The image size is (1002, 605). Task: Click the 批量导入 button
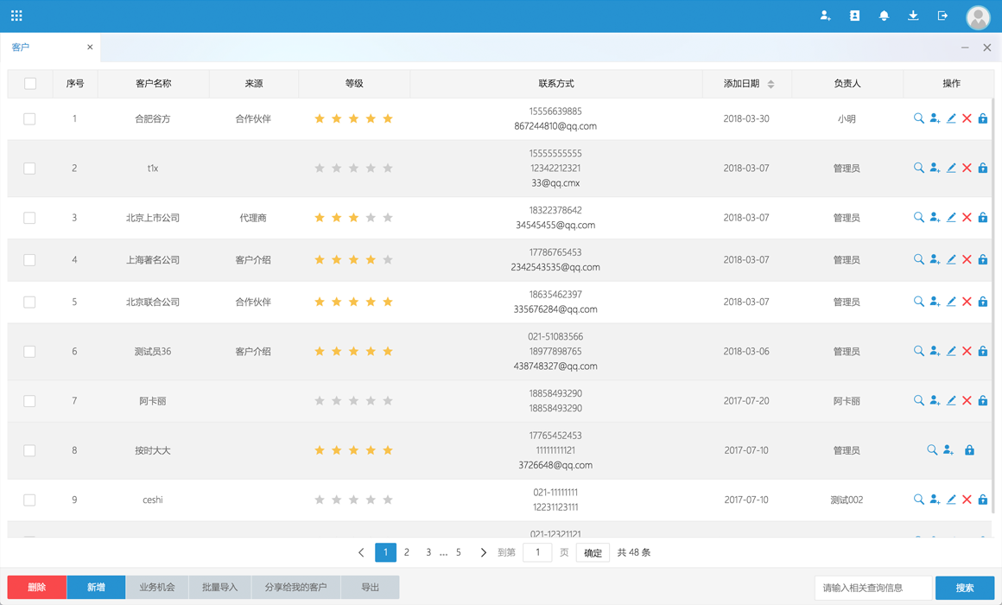click(219, 587)
